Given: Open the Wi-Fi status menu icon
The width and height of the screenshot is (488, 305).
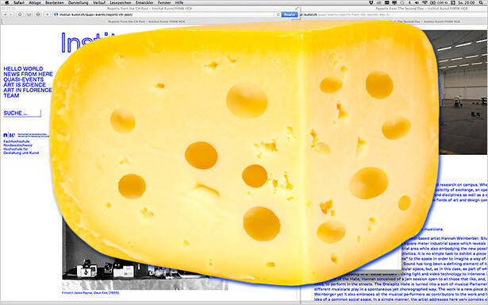Looking at the screenshot, I should 425,2.
